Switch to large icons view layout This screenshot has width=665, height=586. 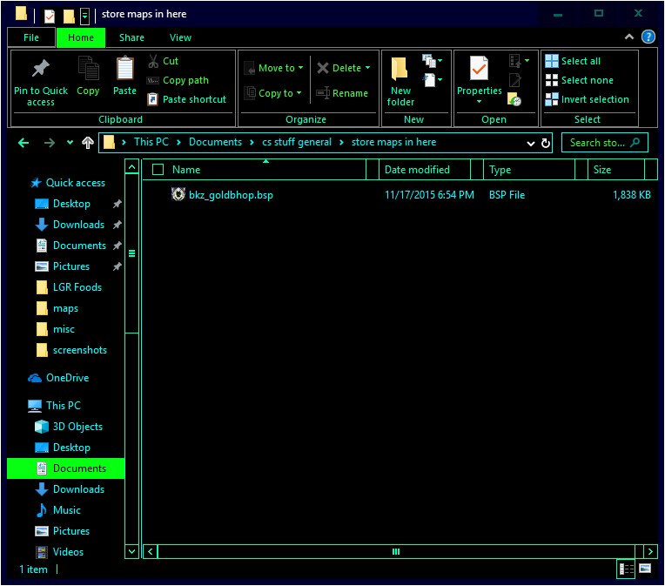coord(645,569)
